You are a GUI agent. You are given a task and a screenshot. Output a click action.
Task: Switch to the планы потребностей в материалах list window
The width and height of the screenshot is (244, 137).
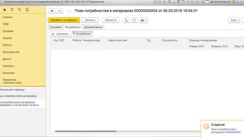tap(19, 96)
